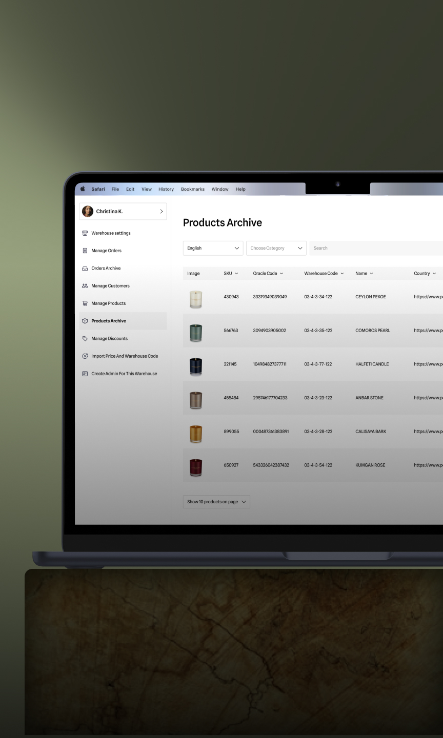The width and height of the screenshot is (443, 738).
Task: Open the History menu
Action: pyautogui.click(x=166, y=189)
